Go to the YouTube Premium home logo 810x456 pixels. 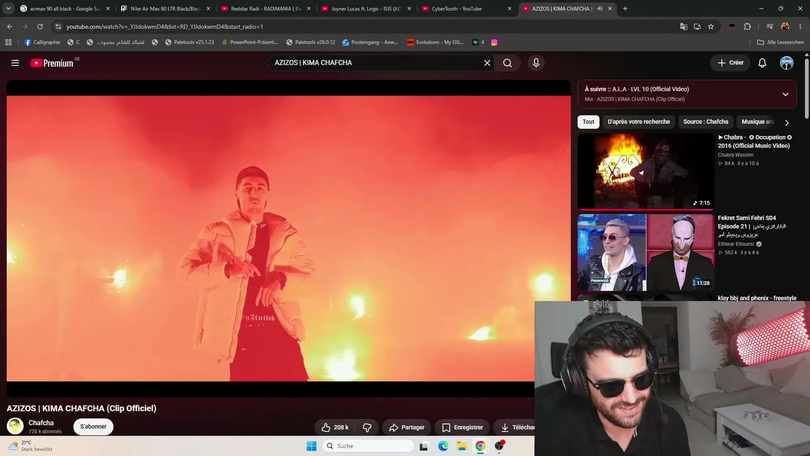52,63
